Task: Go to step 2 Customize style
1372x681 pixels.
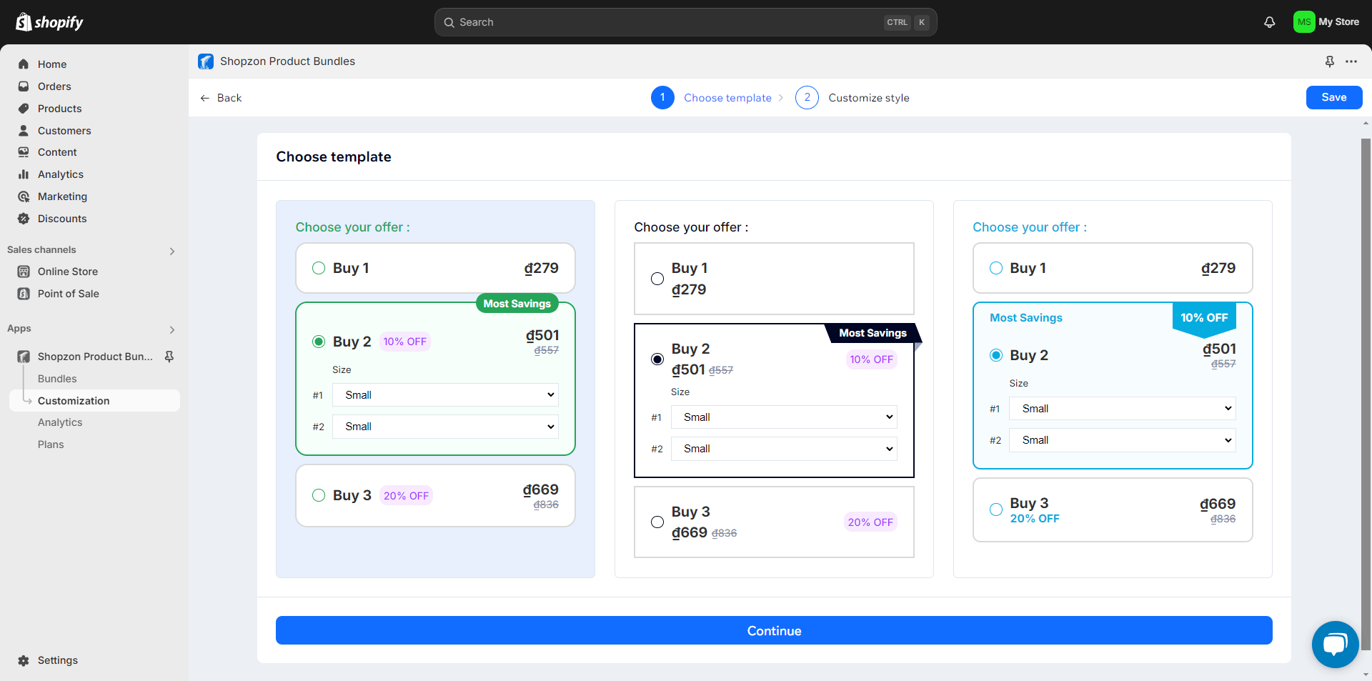Action: (852, 98)
